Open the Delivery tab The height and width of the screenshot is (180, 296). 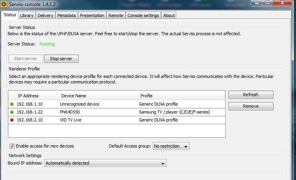click(x=46, y=15)
